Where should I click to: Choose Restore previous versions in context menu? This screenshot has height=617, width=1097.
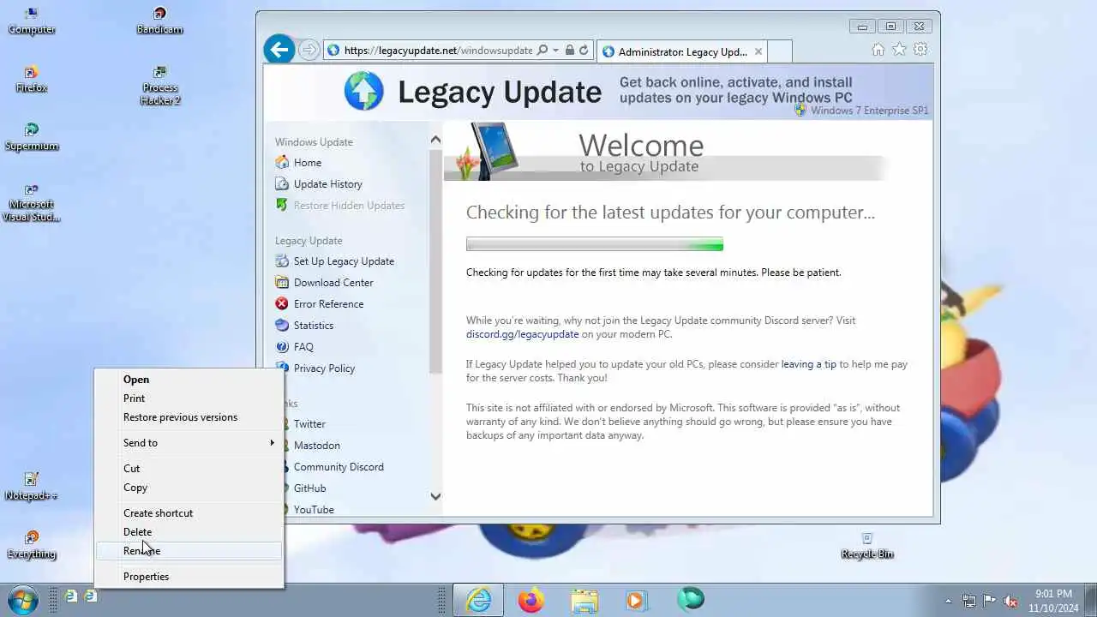(189, 417)
